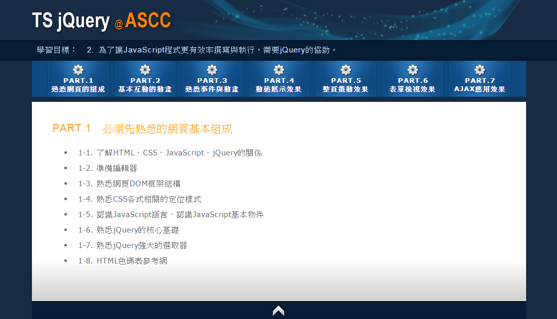The height and width of the screenshot is (319, 557).
Task: Open the PART.7 AJAX應用效果 tab label
Action: (480, 89)
